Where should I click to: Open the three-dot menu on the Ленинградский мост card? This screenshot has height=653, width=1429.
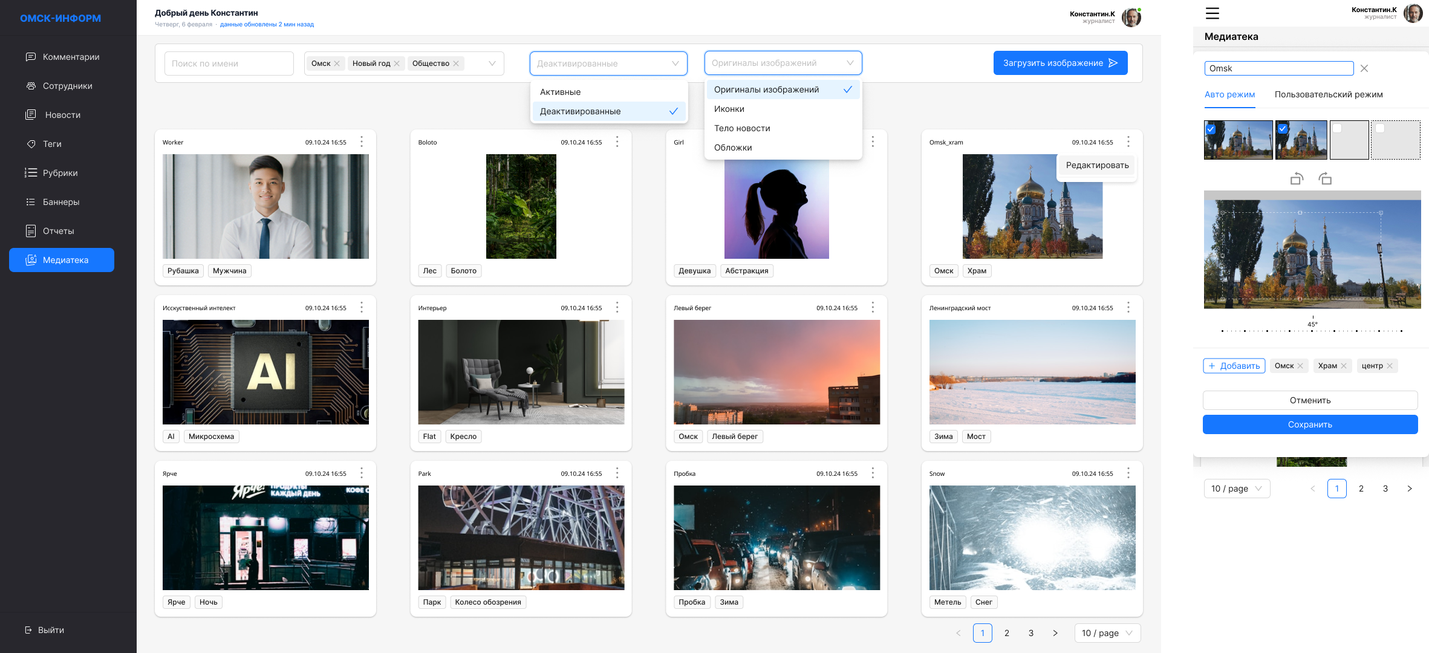[x=1128, y=307]
